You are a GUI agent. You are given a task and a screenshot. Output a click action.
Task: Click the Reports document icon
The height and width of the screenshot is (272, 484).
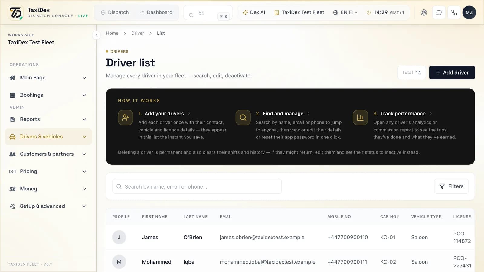(12, 119)
